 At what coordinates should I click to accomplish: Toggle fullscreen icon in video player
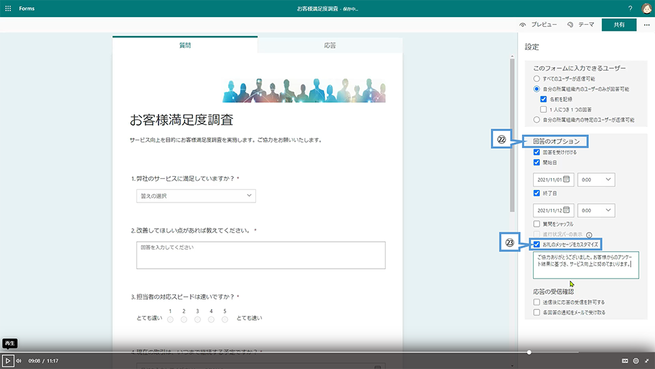(x=646, y=360)
